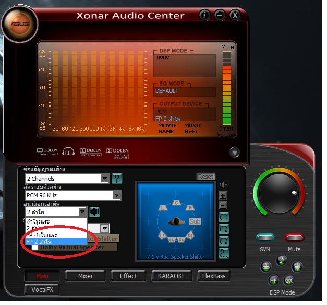Click the Dolby Pro Logic IIx icon

[x=91, y=152]
